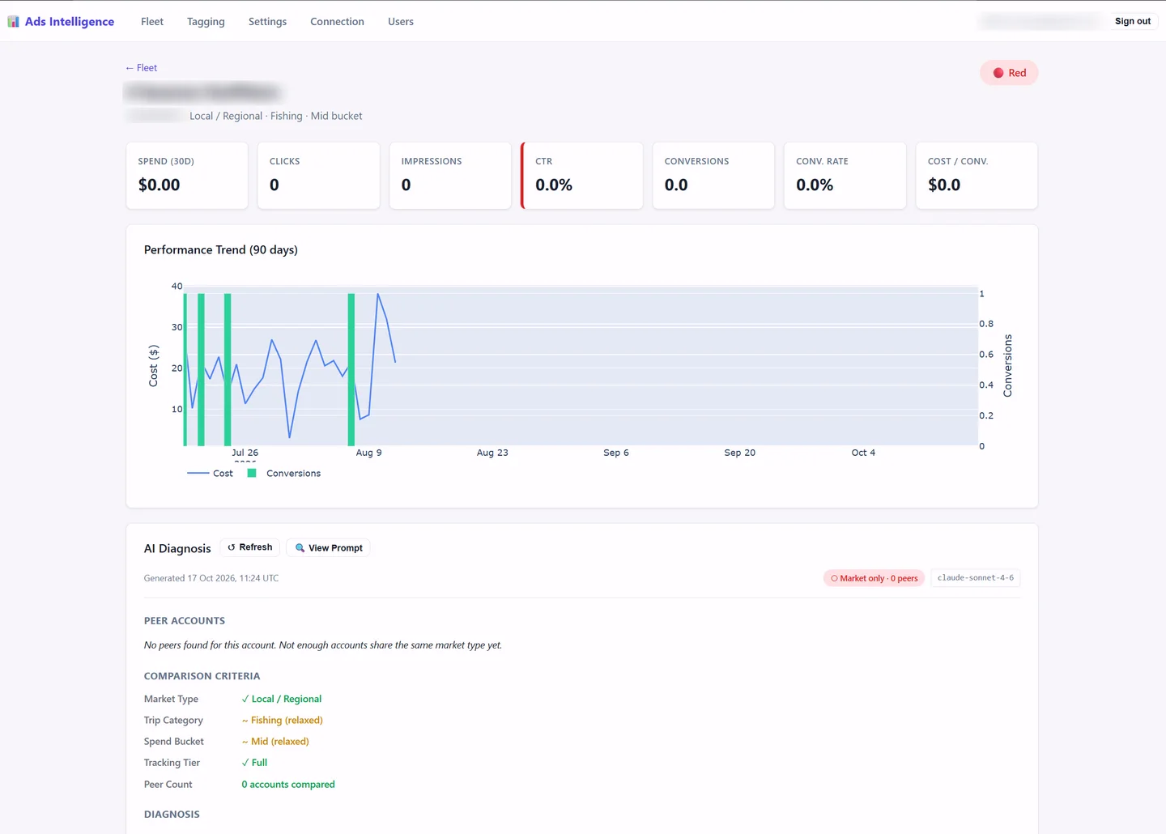Click the Sep 20 axis label

point(740,453)
